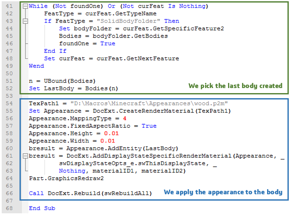Click the End If keyword
This screenshot has height=215, width=293.
click(x=55, y=51)
